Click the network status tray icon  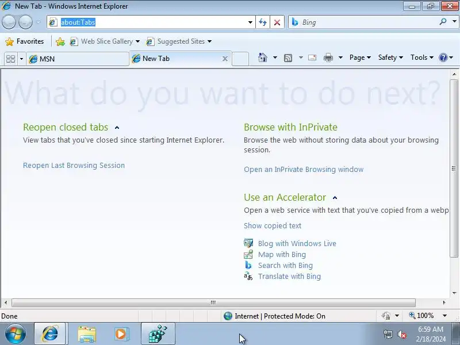pyautogui.click(x=388, y=334)
